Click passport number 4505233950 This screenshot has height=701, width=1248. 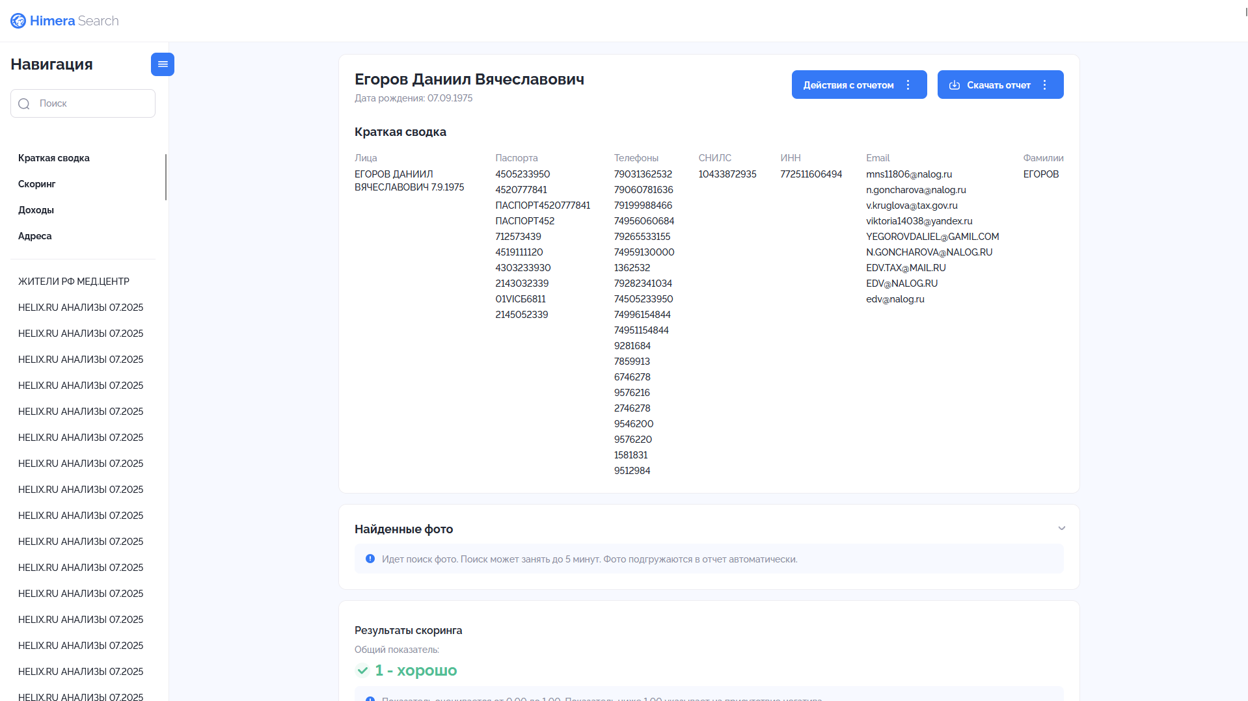click(x=522, y=174)
